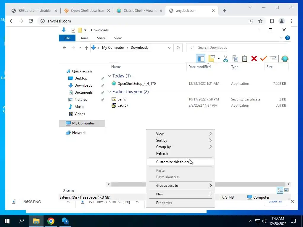Click New Folder icon in title bar
Screen dimensions: 303x227
(x=80, y=30)
